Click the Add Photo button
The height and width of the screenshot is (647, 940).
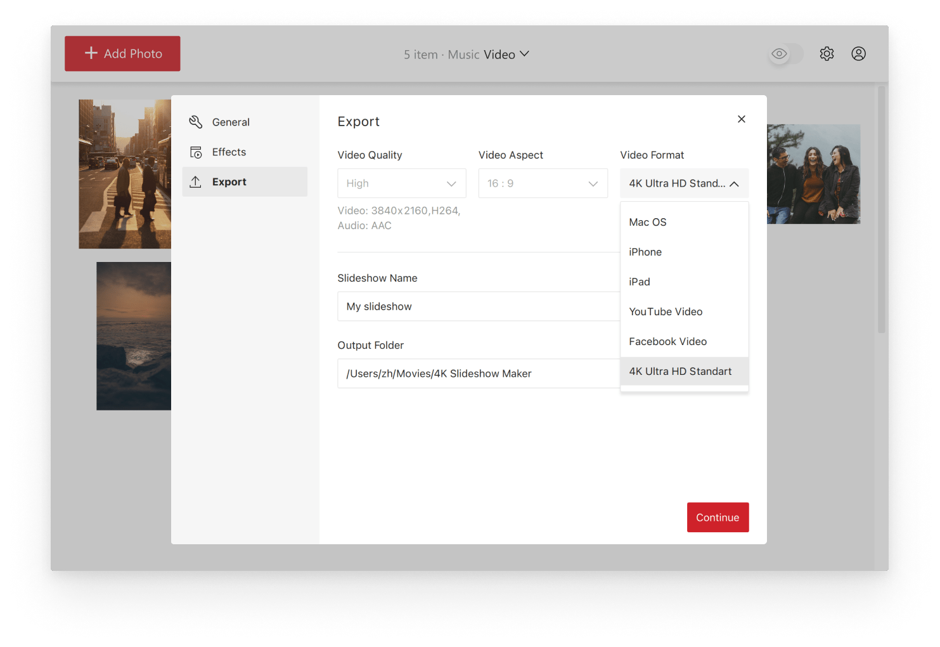pyautogui.click(x=122, y=53)
